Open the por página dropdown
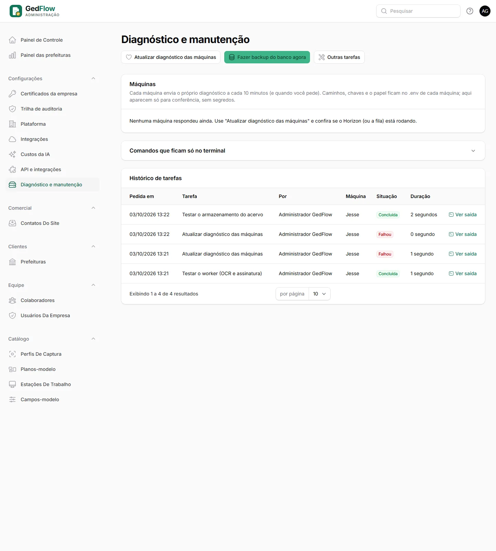The width and height of the screenshot is (496, 551). tap(320, 294)
